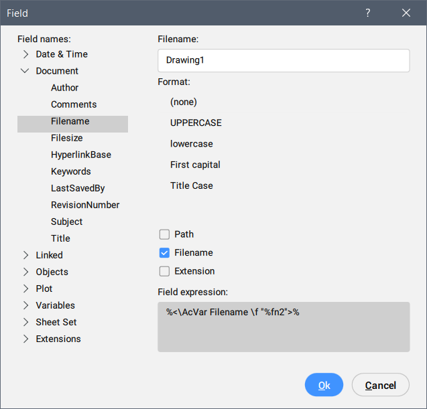Screen dimensions: 427x409
Task: Collapse the Document category
Action: tap(25, 71)
